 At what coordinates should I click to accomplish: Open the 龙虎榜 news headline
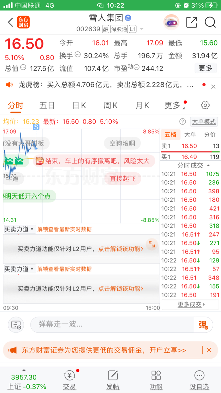tap(106, 85)
